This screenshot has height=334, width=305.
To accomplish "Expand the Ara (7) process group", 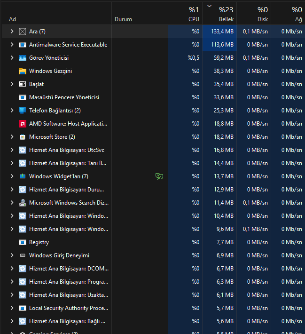I will (x=12, y=32).
